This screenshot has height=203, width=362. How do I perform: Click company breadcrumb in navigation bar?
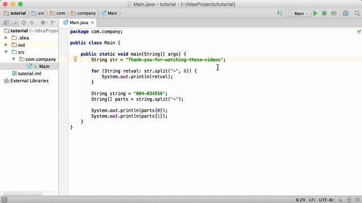point(83,13)
